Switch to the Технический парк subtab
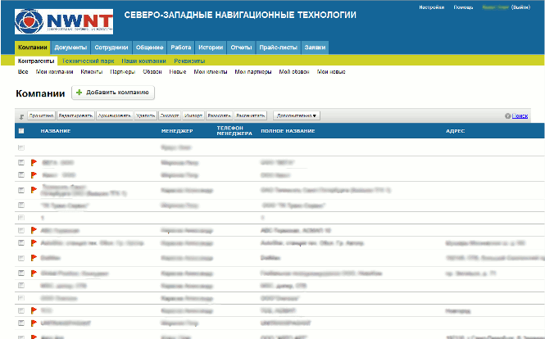The height and width of the screenshot is (339, 545). 89,61
